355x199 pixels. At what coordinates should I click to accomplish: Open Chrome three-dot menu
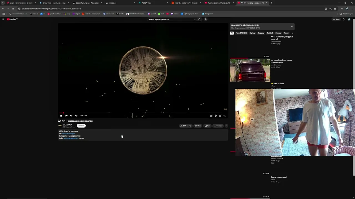352,9
